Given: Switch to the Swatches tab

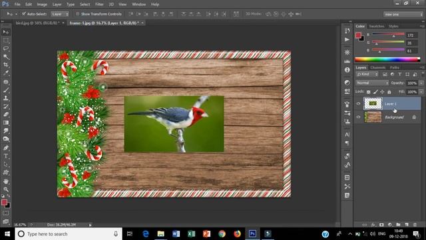Looking at the screenshot, I should (x=377, y=26).
